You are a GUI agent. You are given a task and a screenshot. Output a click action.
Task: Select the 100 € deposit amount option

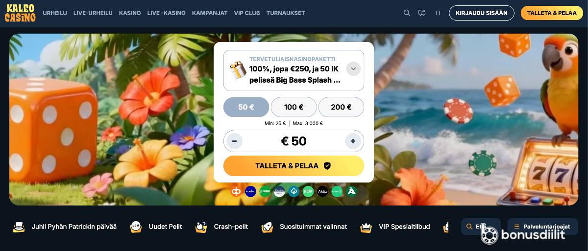(294, 107)
